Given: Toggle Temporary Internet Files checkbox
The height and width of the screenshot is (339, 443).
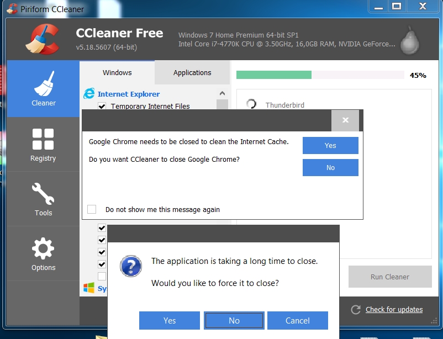Looking at the screenshot, I should tap(102, 106).
